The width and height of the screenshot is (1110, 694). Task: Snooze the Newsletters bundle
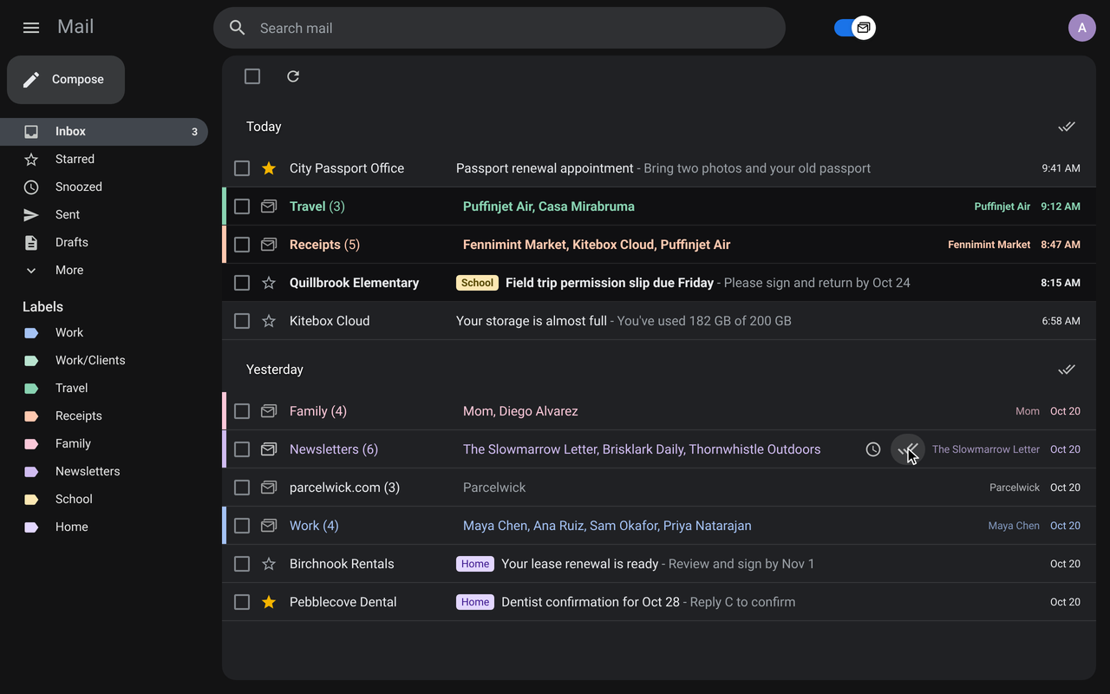pyautogui.click(x=873, y=449)
